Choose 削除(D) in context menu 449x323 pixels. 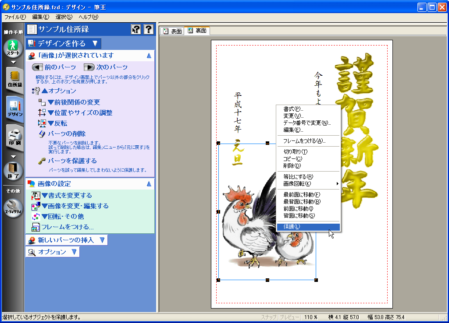click(308, 166)
